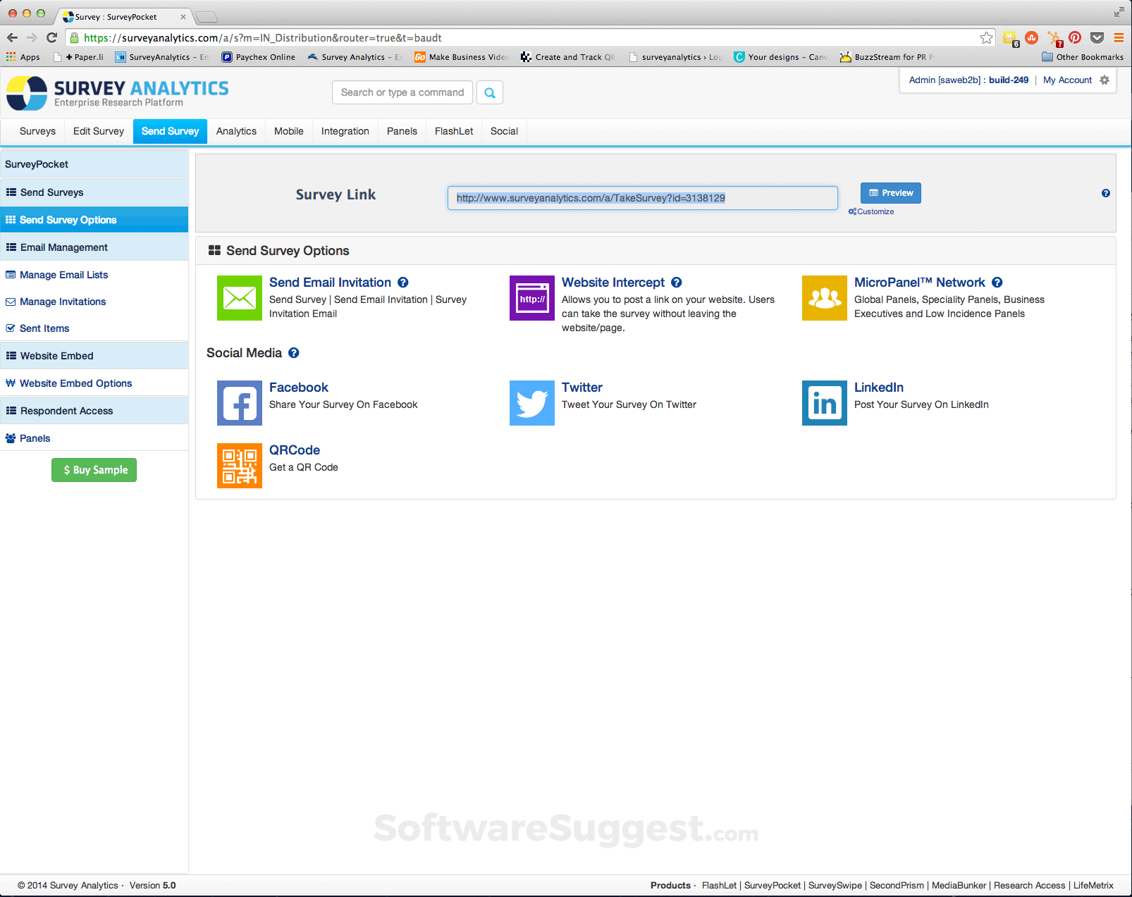Open Website Intercept via its purple icon

point(531,298)
